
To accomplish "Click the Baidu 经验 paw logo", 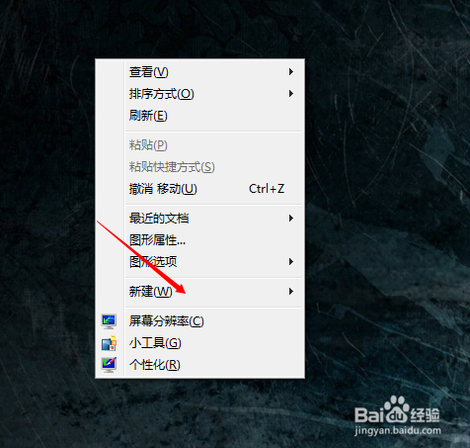I will (x=397, y=410).
